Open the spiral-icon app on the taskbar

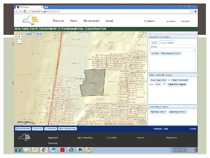pyautogui.click(x=71, y=150)
